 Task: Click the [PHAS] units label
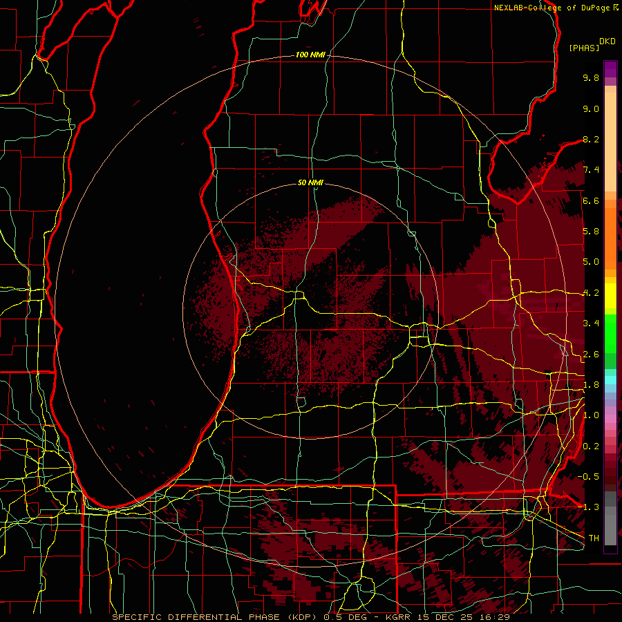click(x=584, y=48)
